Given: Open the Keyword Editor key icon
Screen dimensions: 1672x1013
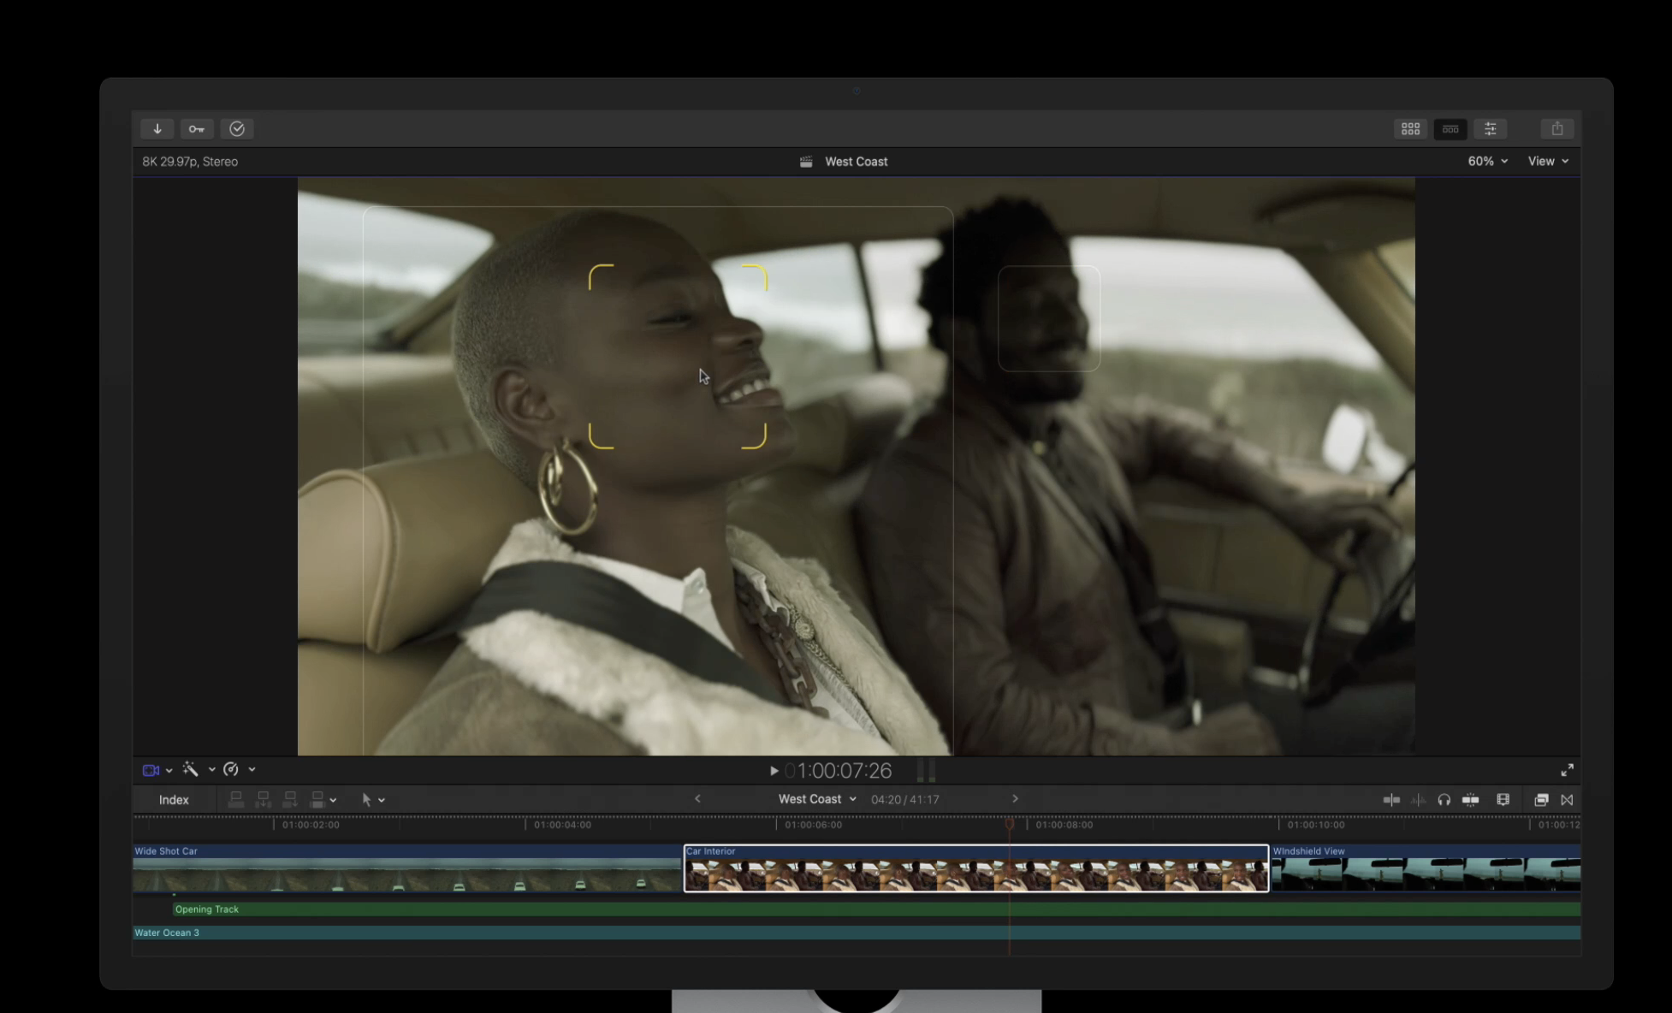Looking at the screenshot, I should (197, 129).
